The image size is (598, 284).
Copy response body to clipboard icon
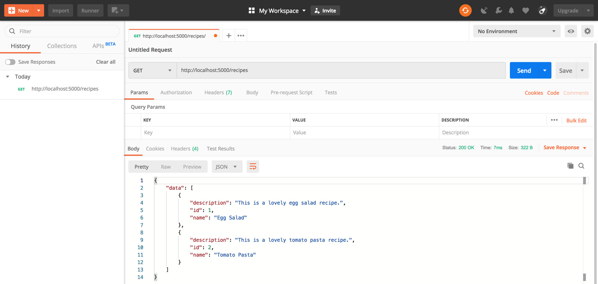tap(570, 166)
